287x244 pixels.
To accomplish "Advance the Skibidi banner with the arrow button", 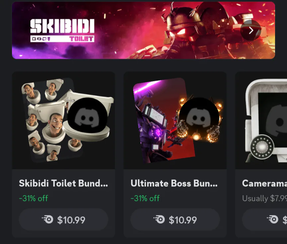I will pos(250,30).
